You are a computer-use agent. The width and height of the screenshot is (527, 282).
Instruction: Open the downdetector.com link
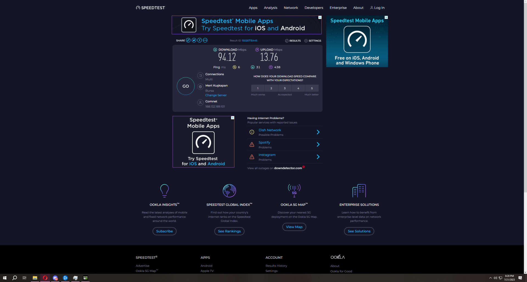point(288,168)
